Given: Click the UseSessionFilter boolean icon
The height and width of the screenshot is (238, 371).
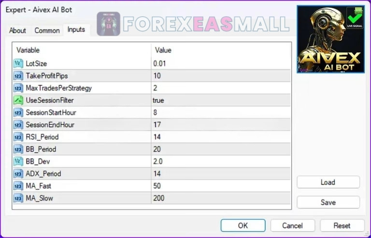Looking at the screenshot, I should pyautogui.click(x=18, y=100).
